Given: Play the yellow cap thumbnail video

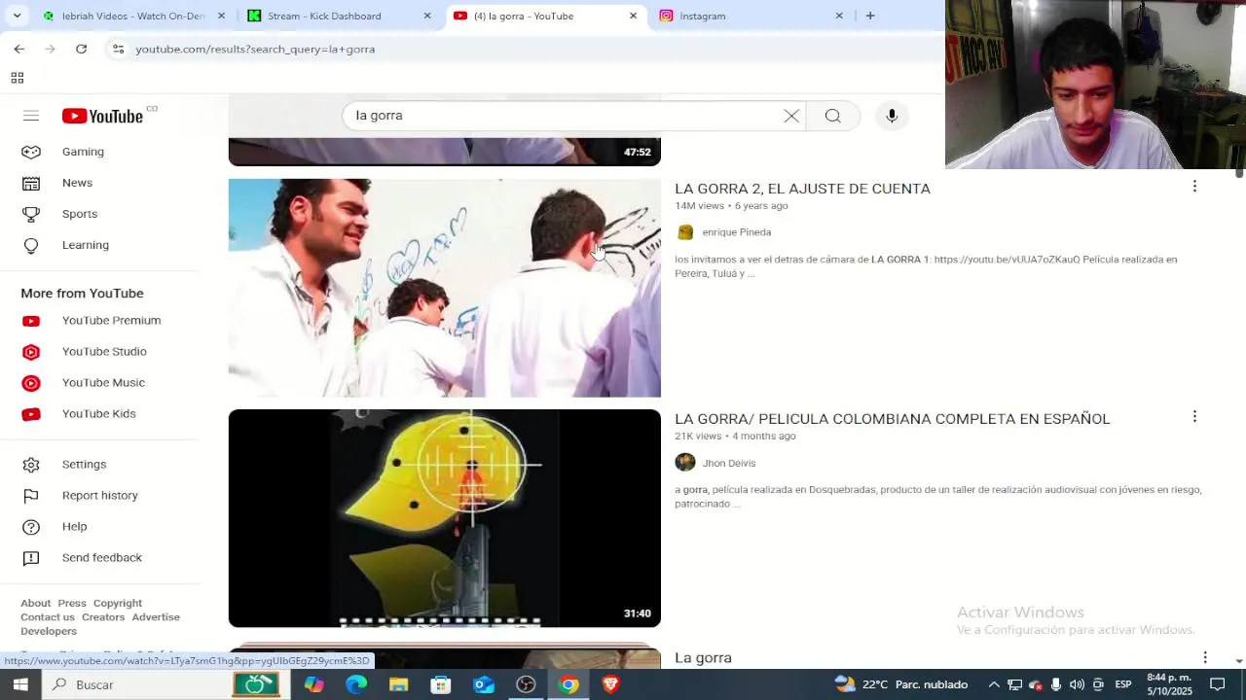Looking at the screenshot, I should 445,518.
